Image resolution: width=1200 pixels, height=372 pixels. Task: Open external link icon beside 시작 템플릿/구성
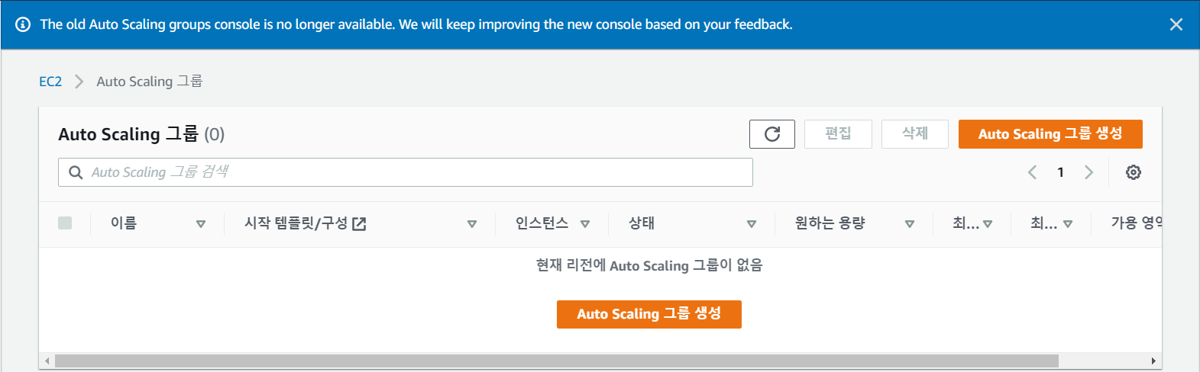[359, 223]
